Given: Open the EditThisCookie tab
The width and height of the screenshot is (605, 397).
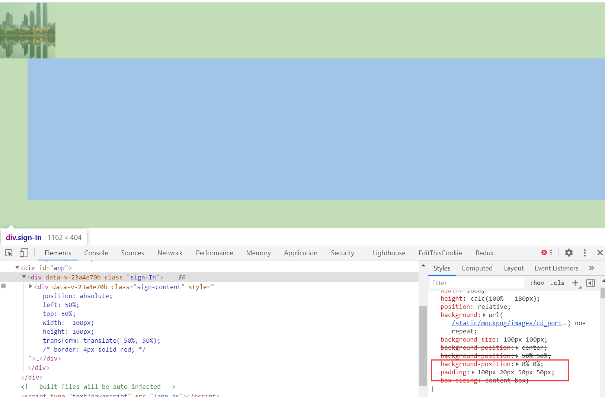Looking at the screenshot, I should pyautogui.click(x=440, y=253).
